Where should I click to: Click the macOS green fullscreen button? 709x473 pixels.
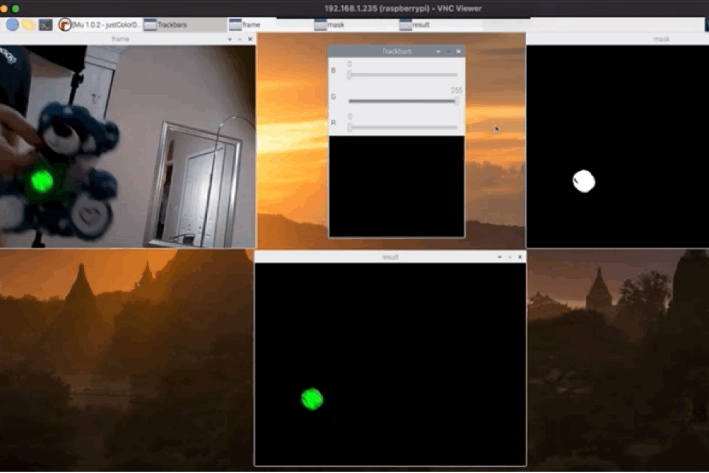coord(16,9)
